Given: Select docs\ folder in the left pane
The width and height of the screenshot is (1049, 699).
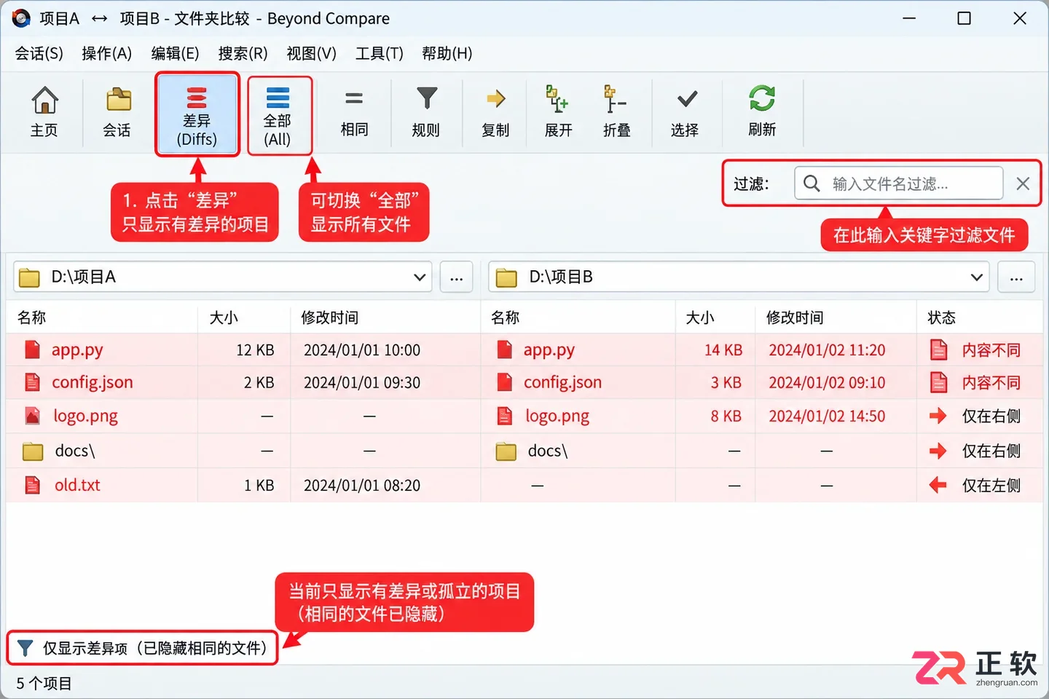Looking at the screenshot, I should click(75, 451).
